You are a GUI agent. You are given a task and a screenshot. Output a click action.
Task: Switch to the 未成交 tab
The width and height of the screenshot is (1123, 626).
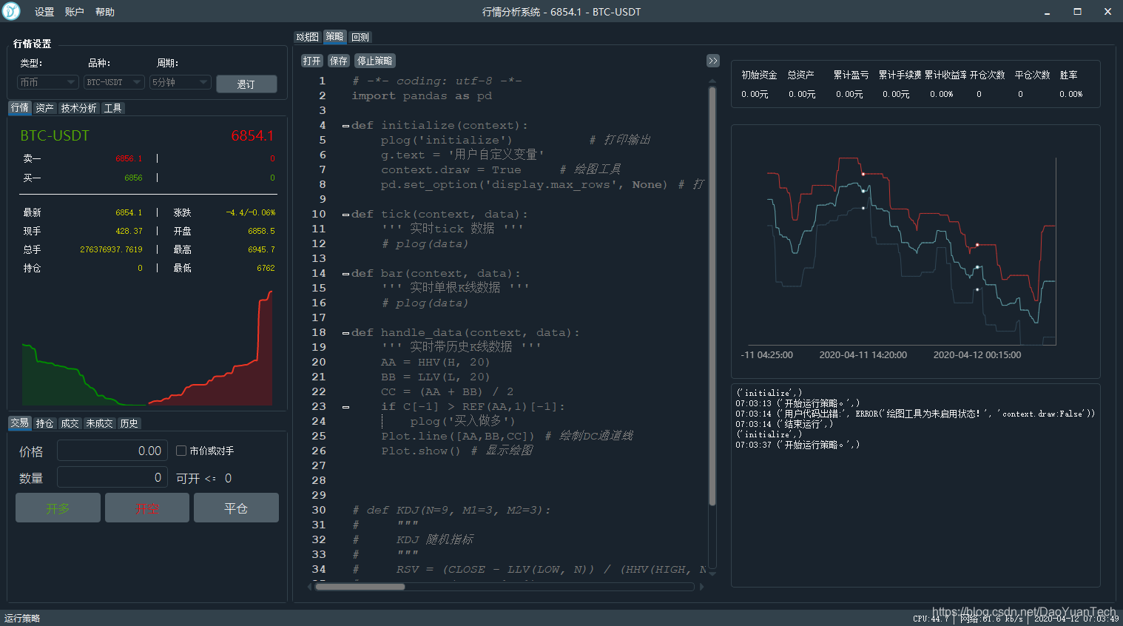coord(100,423)
